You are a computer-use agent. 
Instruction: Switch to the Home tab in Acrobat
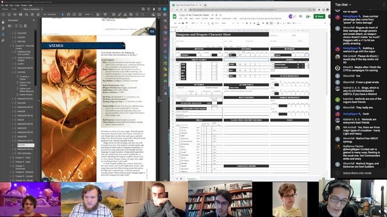point(5,9)
